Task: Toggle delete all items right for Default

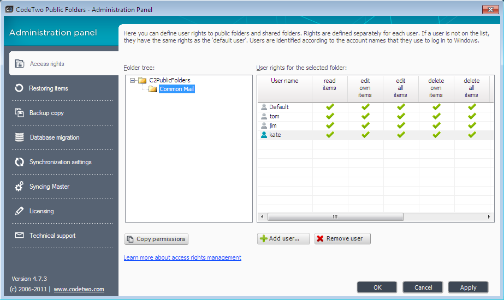Action: point(472,107)
